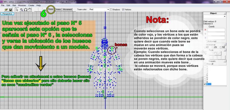The width and height of the screenshot is (230, 110).
Task: Activate the magnifier zoom tool
Action: pyautogui.click(x=21, y=10)
